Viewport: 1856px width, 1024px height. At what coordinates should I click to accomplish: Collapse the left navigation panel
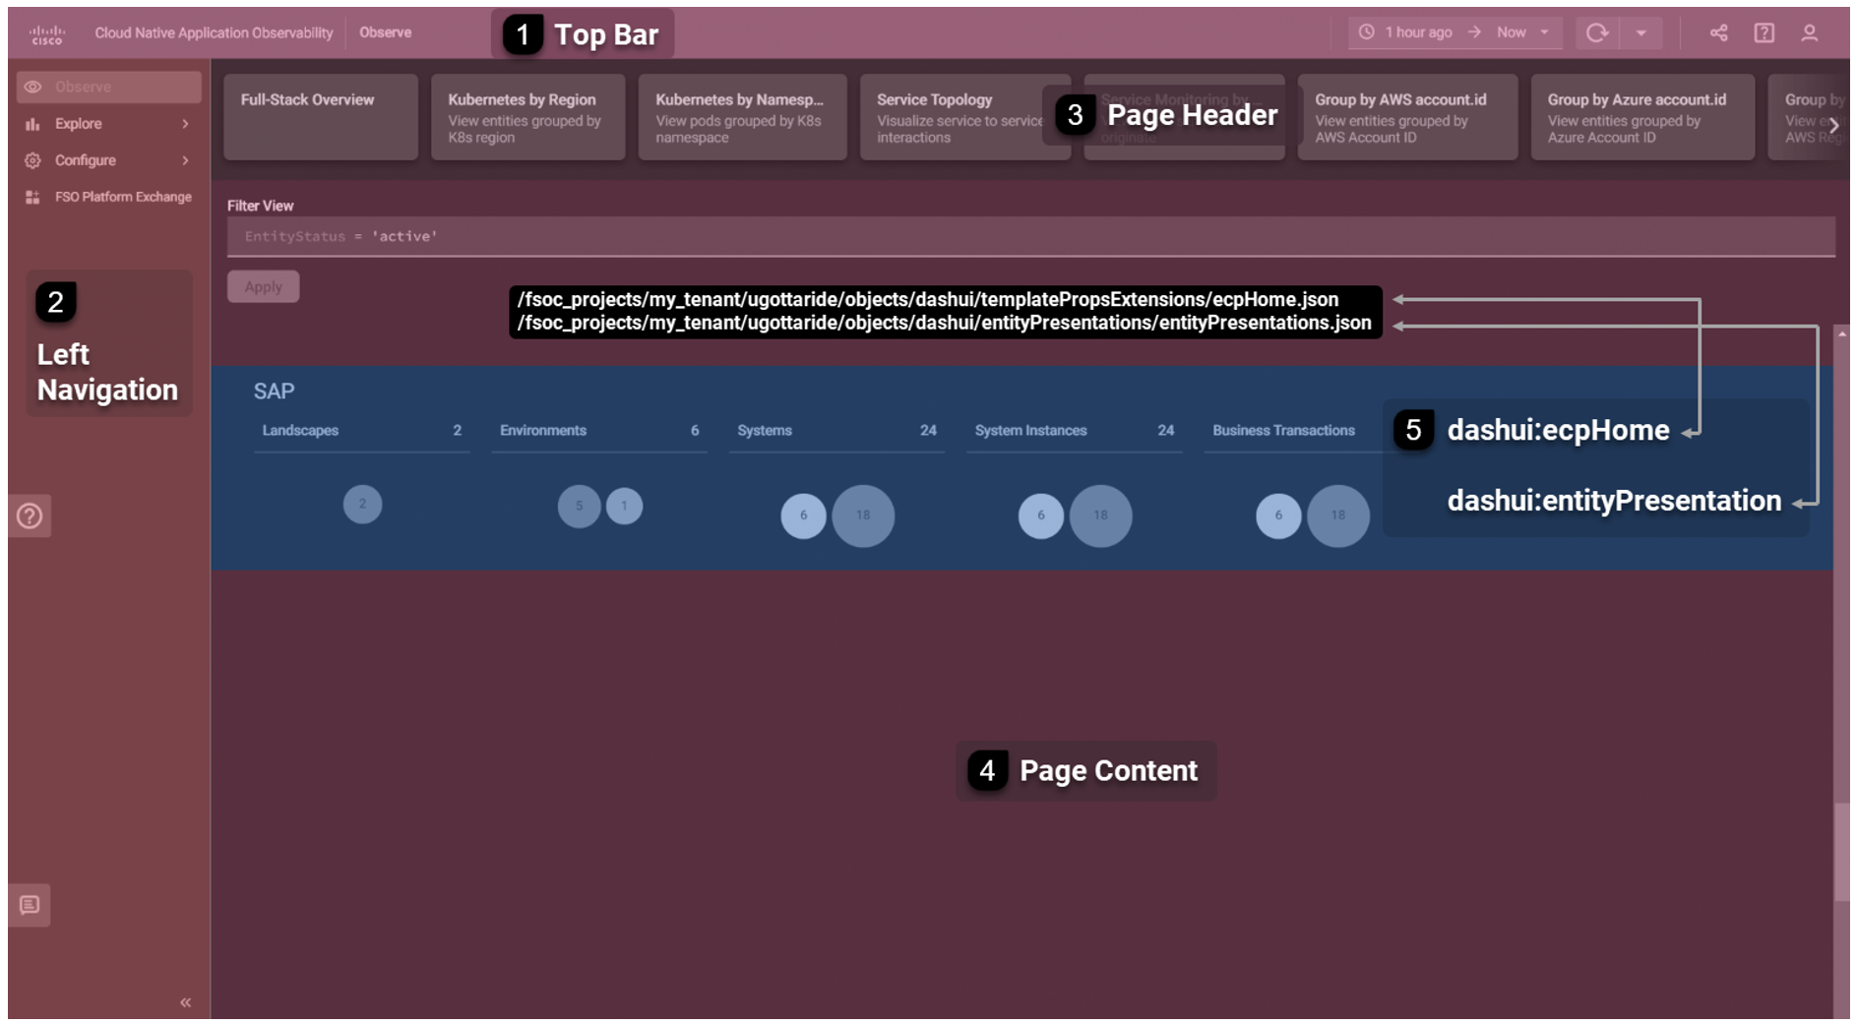click(x=185, y=1002)
